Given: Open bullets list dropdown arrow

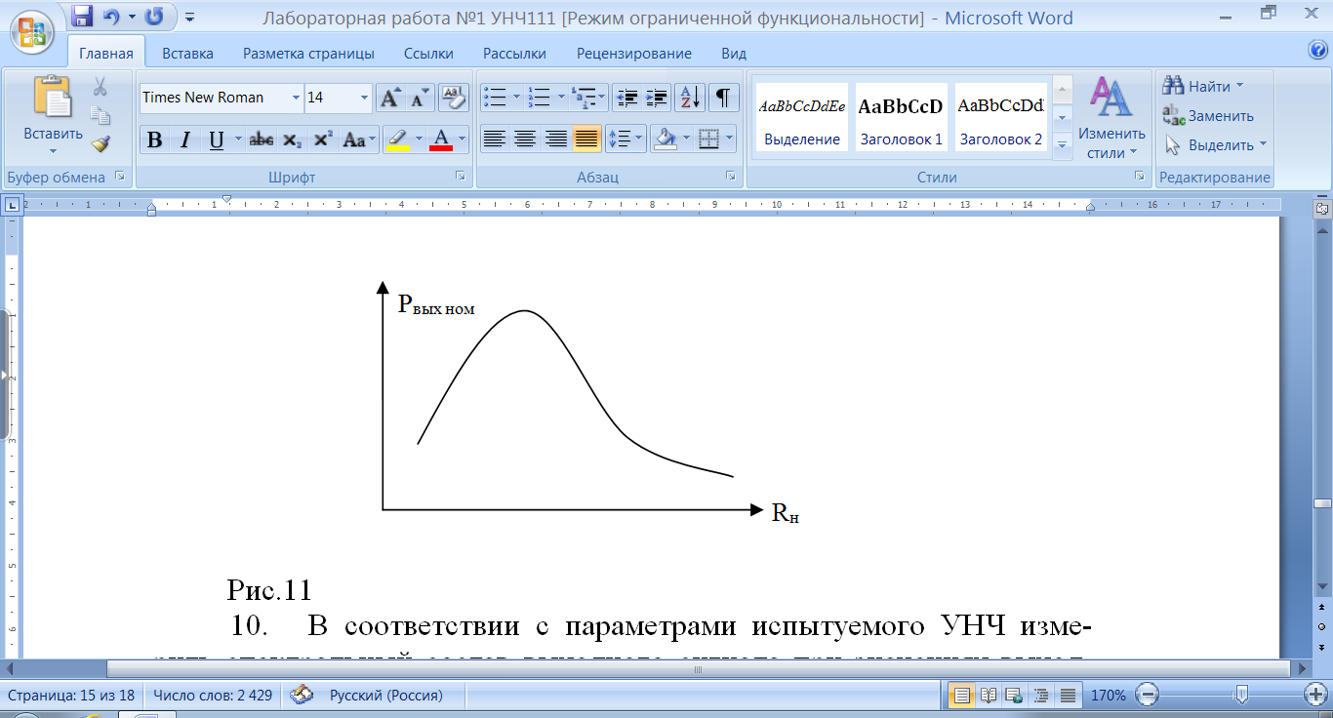Looking at the screenshot, I should (516, 98).
